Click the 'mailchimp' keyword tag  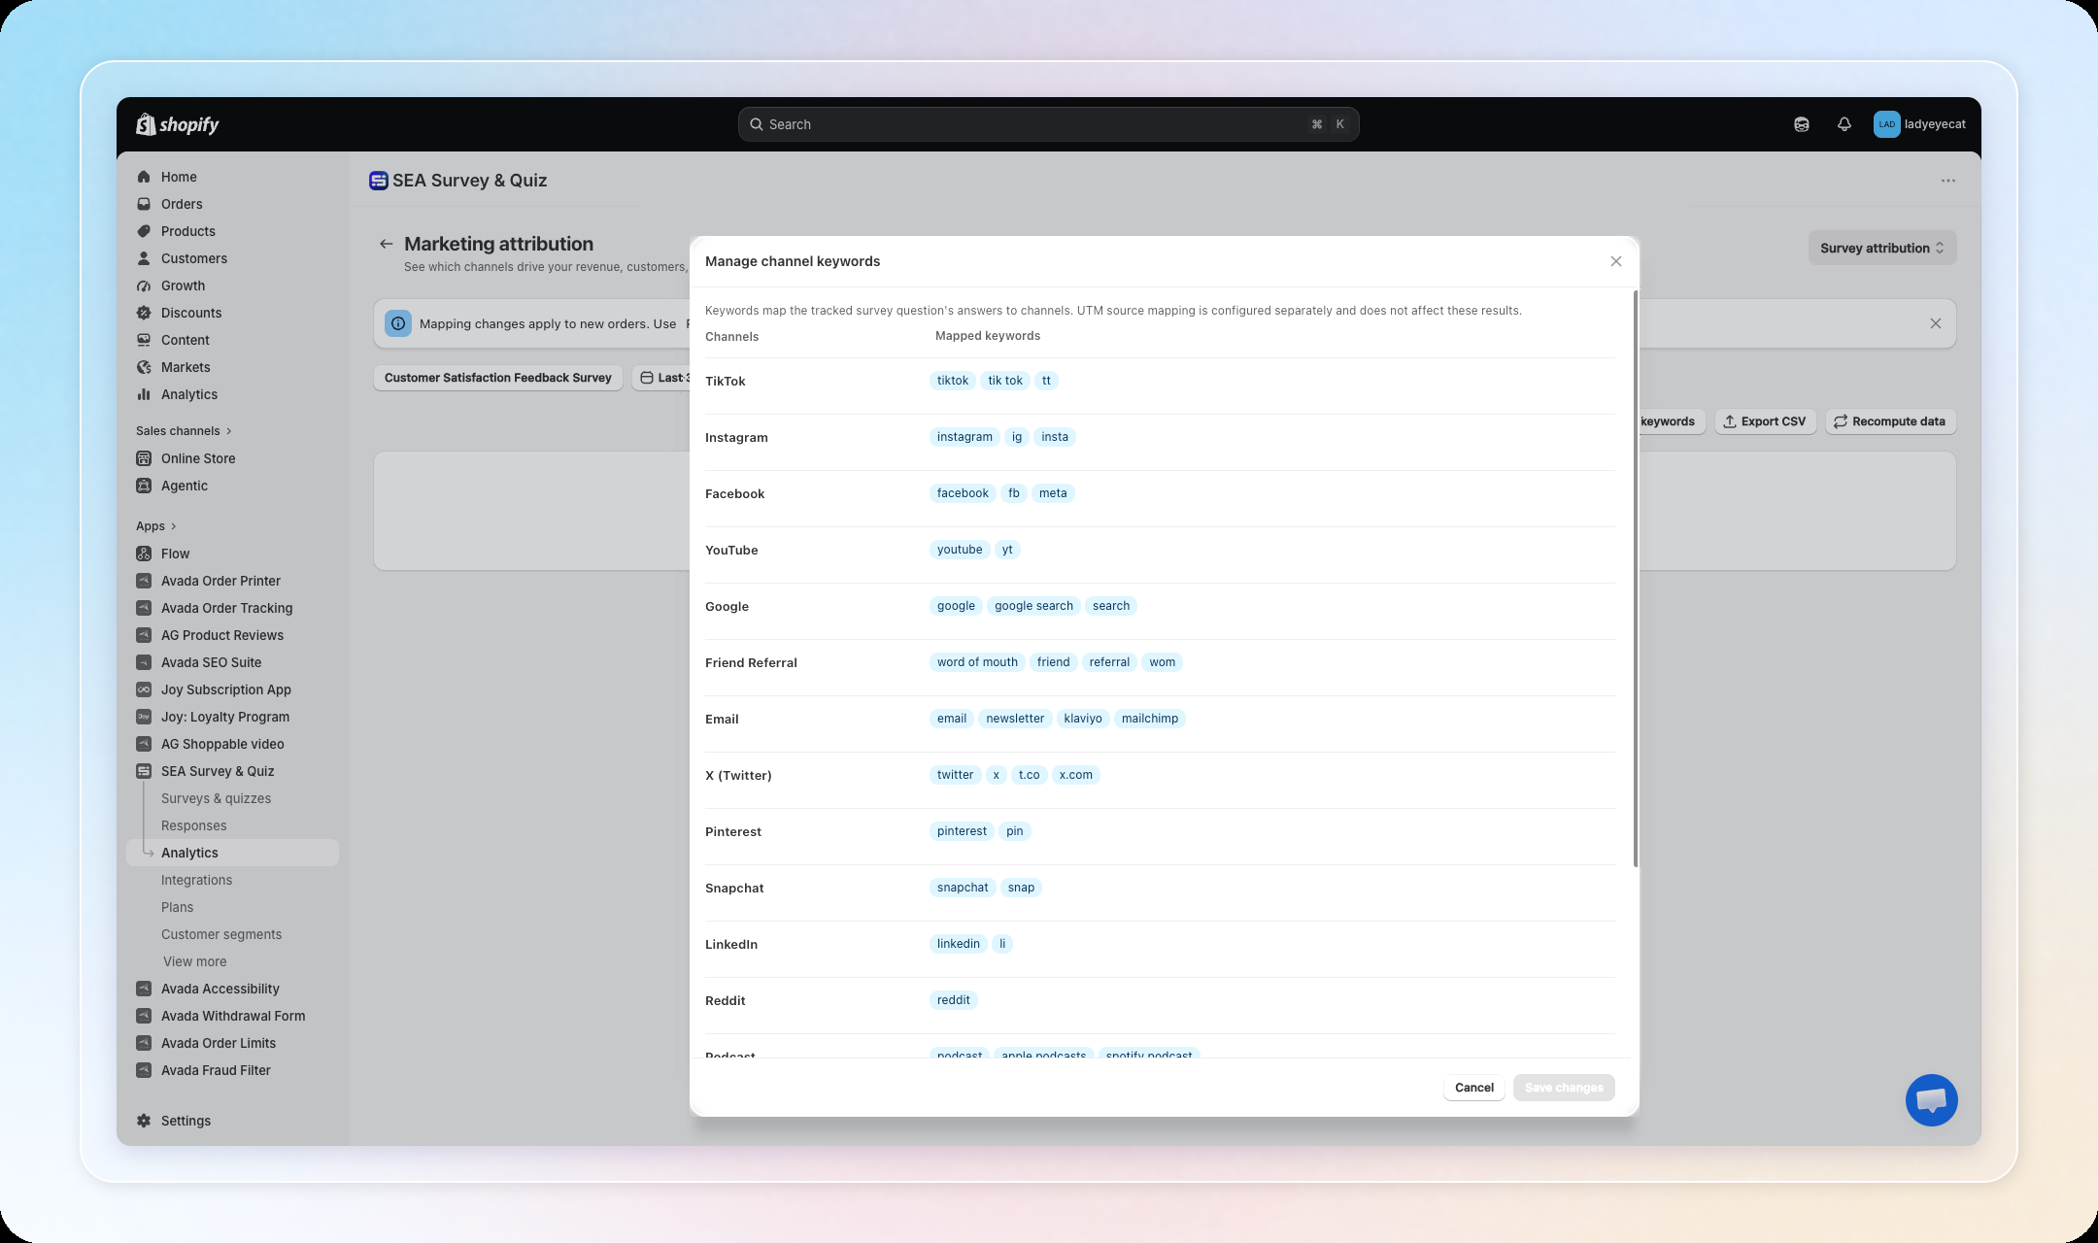pyautogui.click(x=1150, y=719)
